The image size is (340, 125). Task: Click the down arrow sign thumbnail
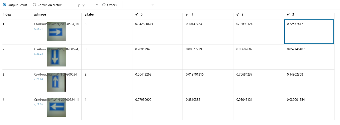pos(56,57)
